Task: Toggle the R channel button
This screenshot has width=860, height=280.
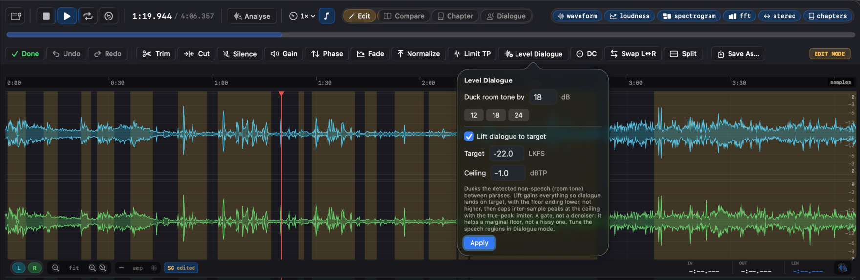Action: 34,268
